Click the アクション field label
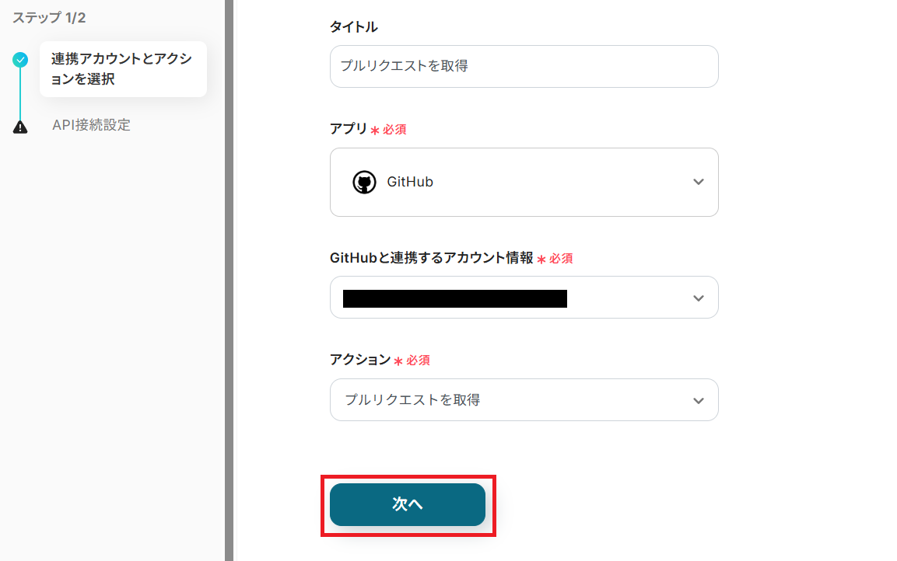This screenshot has height=561, width=897. (x=360, y=359)
